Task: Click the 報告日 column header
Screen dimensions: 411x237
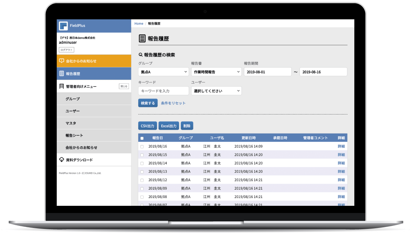Action: pos(158,138)
